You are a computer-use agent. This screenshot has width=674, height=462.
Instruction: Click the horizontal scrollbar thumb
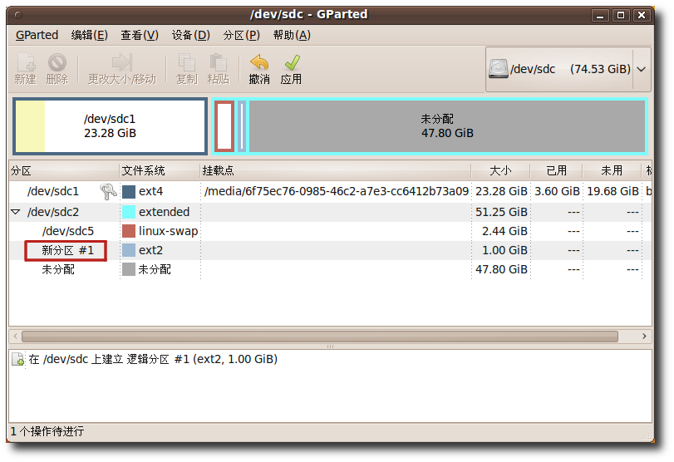(x=320, y=336)
